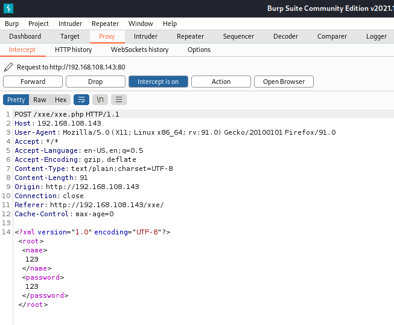The width and height of the screenshot is (394, 325).
Task: Click the Content-Length: 91 header line
Action: (51, 178)
